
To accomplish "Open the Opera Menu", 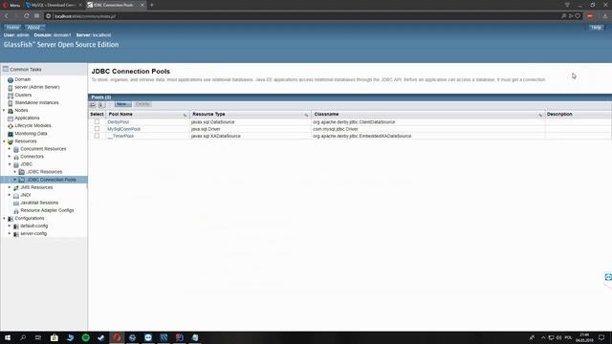I will coord(11,5).
